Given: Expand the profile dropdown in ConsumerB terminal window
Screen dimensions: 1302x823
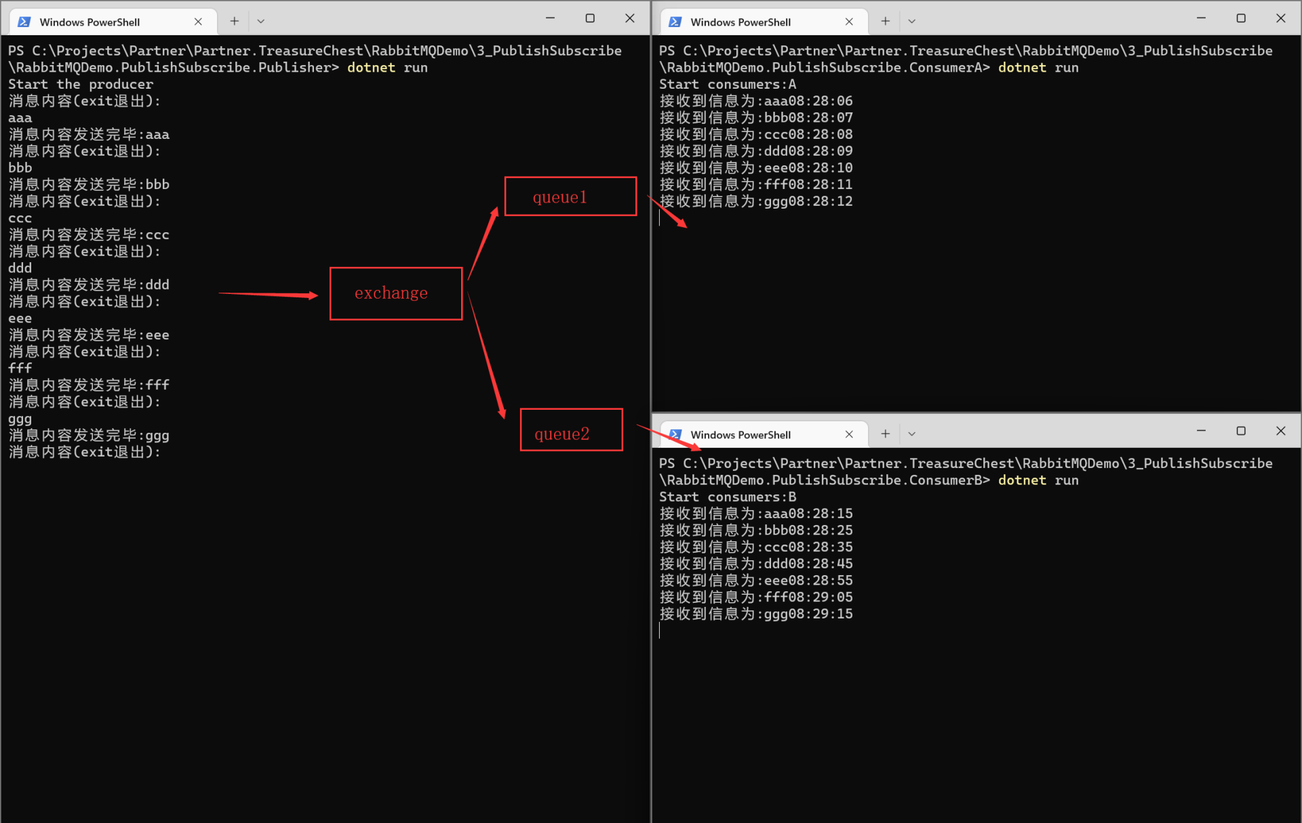Looking at the screenshot, I should coord(911,434).
